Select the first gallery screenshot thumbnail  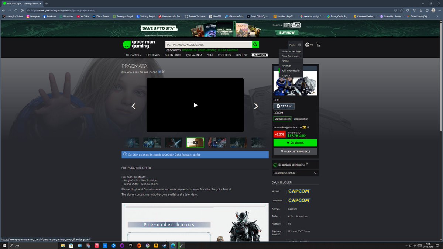click(x=131, y=142)
